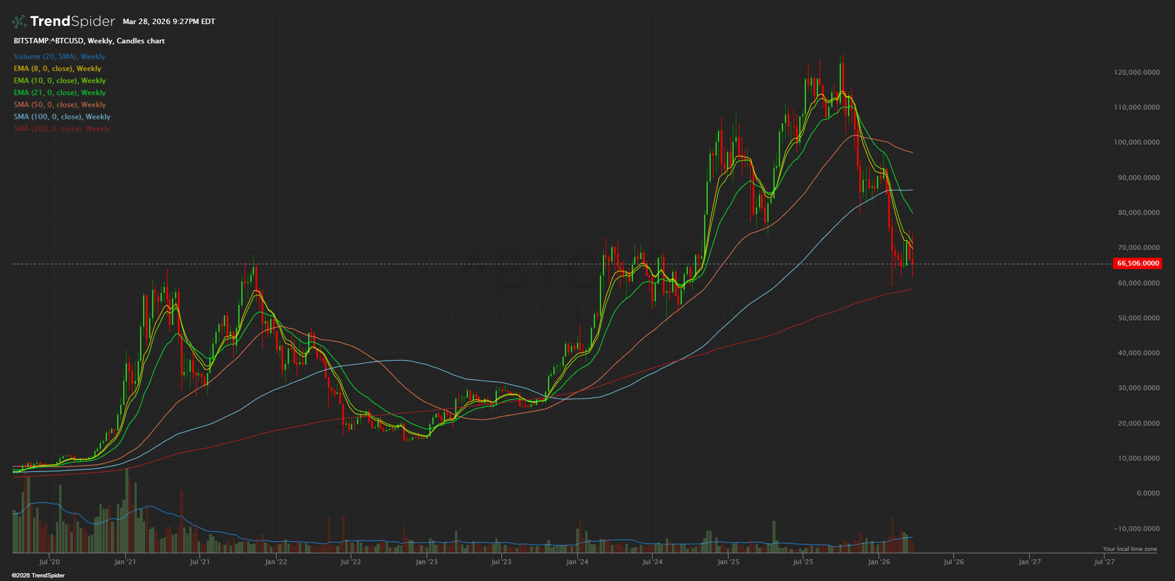Click the TrendSpider spider logo icon
The height and width of the screenshot is (581, 1175).
(x=19, y=22)
